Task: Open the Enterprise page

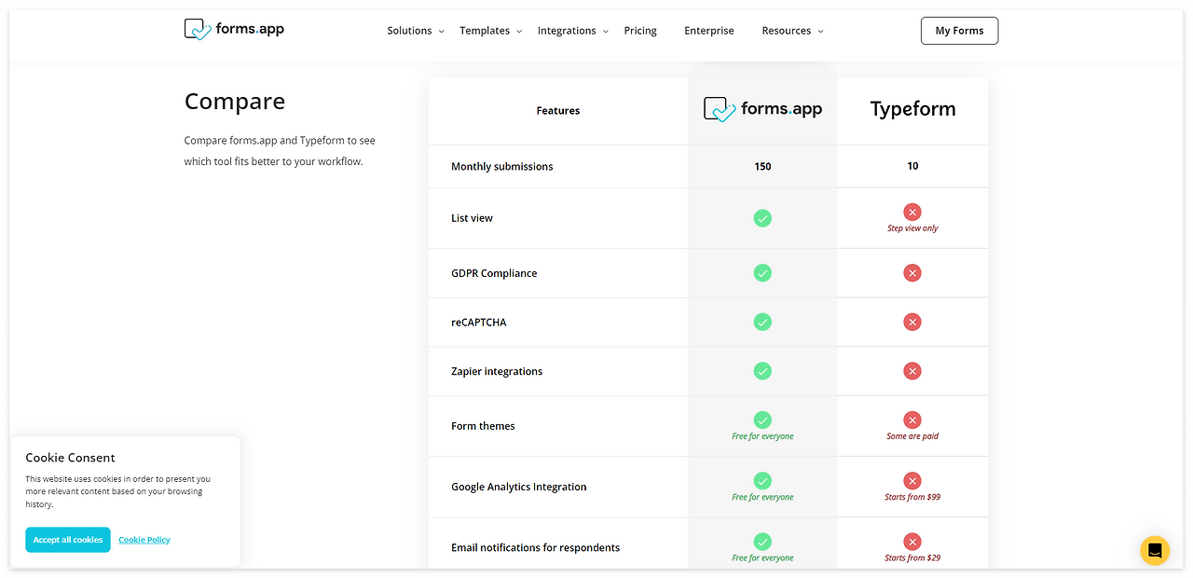Action: (709, 31)
